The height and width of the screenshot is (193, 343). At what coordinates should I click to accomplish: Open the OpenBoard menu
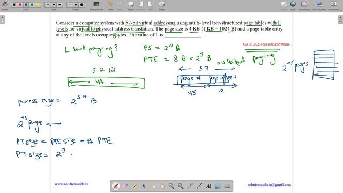click(x=334, y=5)
